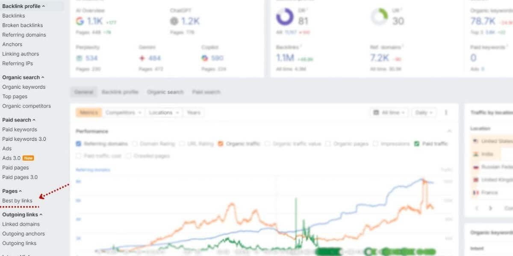The height and width of the screenshot is (256, 513).
Task: Open the kebab menu beside Daily selector
Action: tap(446, 112)
